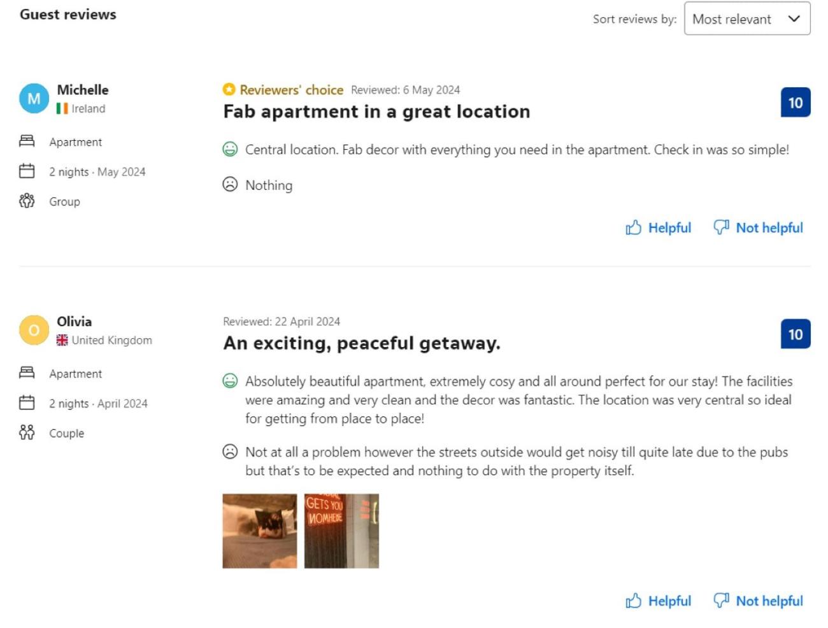828x628 pixels.
Task: Mark Michelle's review as Not helpful
Action: [759, 227]
